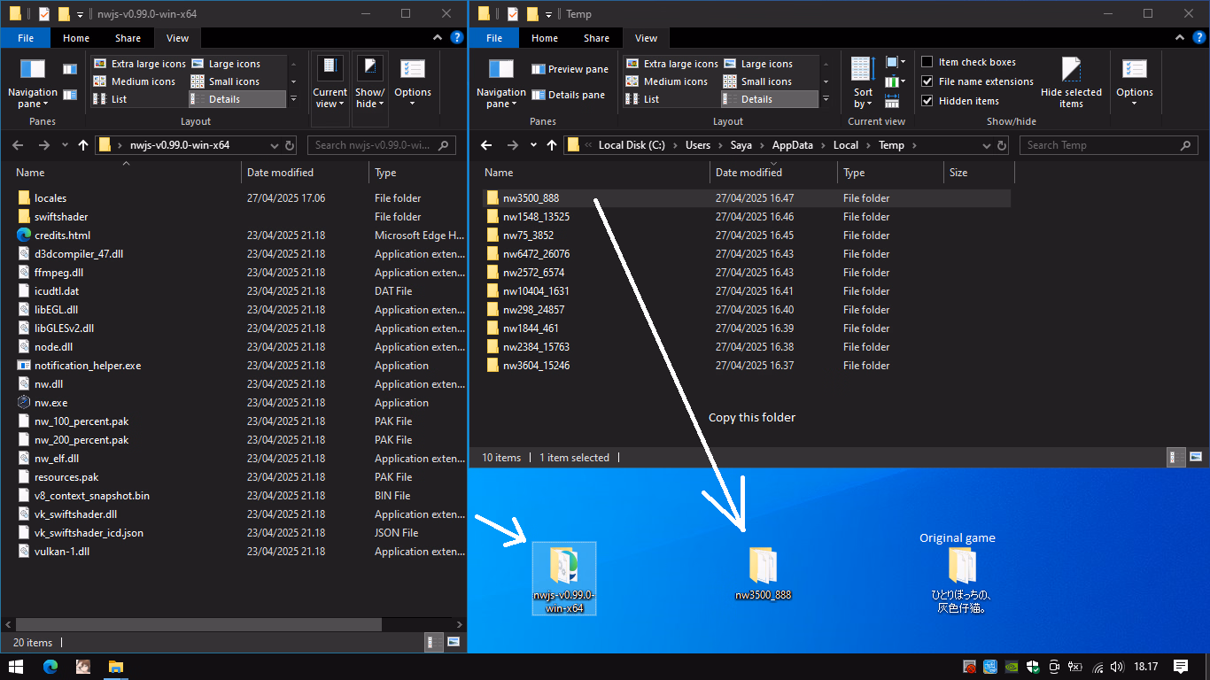The height and width of the screenshot is (680, 1210).
Task: Uncheck File name extensions
Action: point(927,81)
